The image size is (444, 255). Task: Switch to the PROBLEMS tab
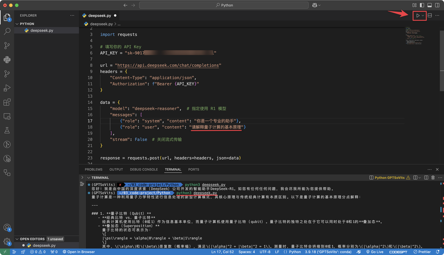93,169
